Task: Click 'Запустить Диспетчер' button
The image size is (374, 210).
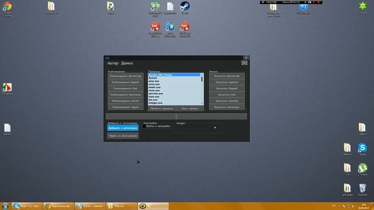Action: point(227,76)
